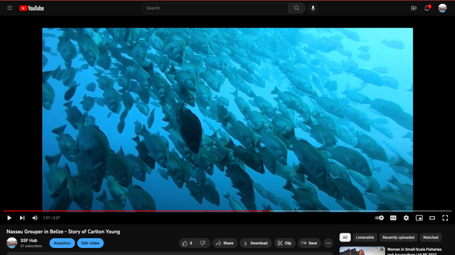Open the YouTube hamburger guide menu

coord(9,8)
